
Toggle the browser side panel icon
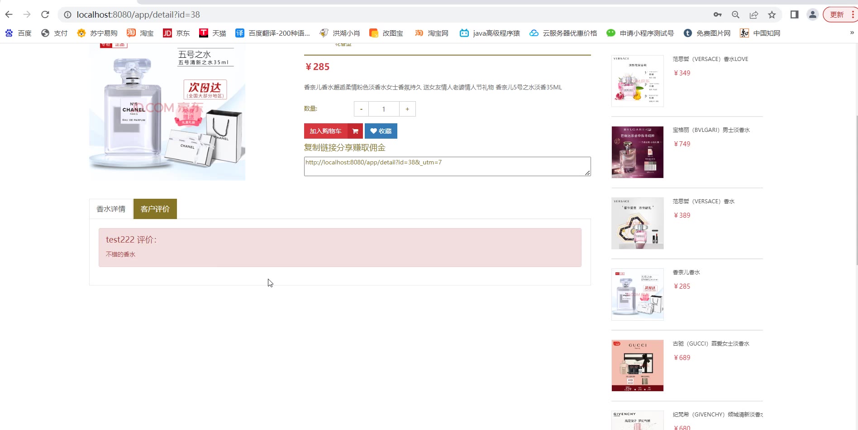click(794, 15)
